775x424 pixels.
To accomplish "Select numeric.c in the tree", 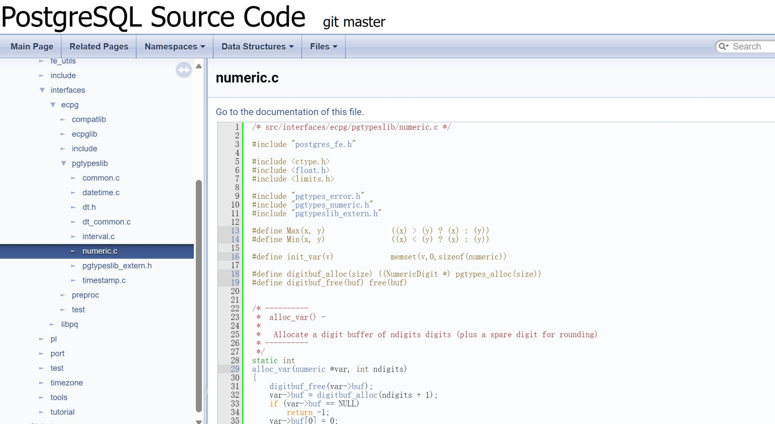I will [100, 251].
